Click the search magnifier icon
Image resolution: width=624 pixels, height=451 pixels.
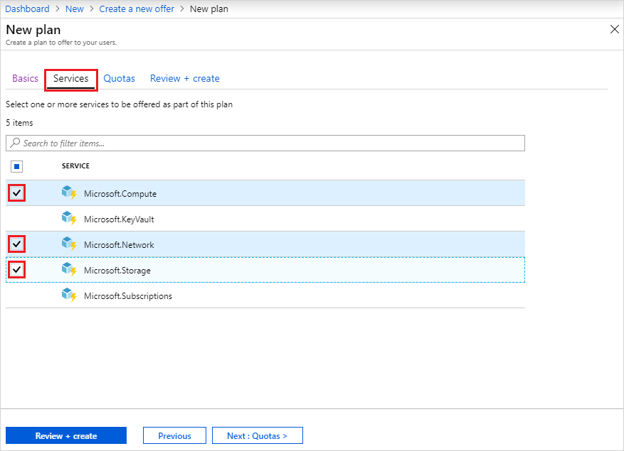point(14,143)
